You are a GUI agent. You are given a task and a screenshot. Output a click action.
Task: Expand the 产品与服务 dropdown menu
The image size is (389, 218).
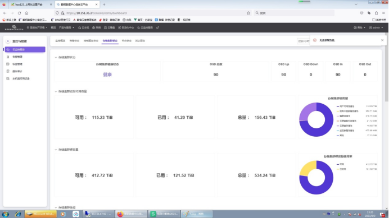(66, 27)
